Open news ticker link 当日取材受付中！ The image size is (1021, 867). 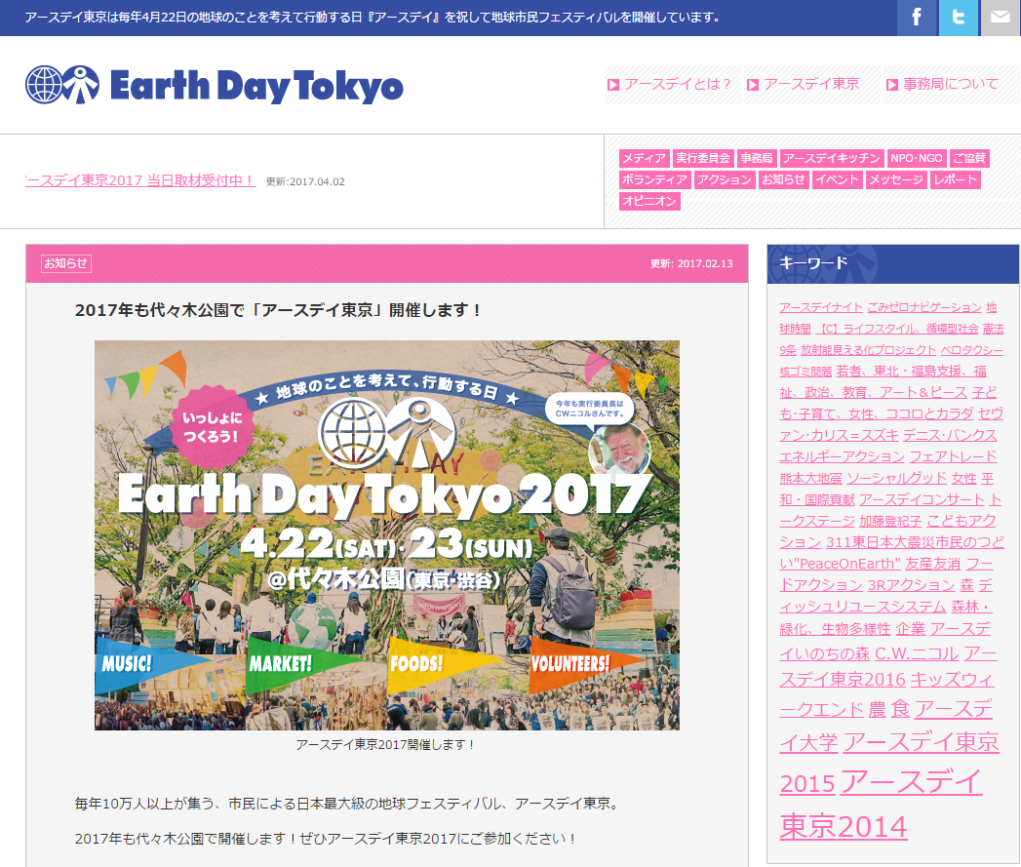point(140,180)
